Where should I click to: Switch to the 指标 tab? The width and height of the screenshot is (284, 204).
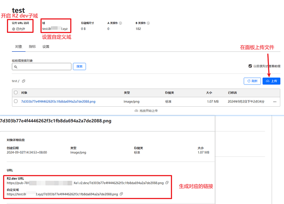[32, 47]
